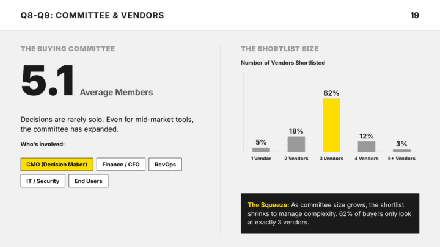
Task: Click the large 5.1 statistic
Action: (x=48, y=81)
